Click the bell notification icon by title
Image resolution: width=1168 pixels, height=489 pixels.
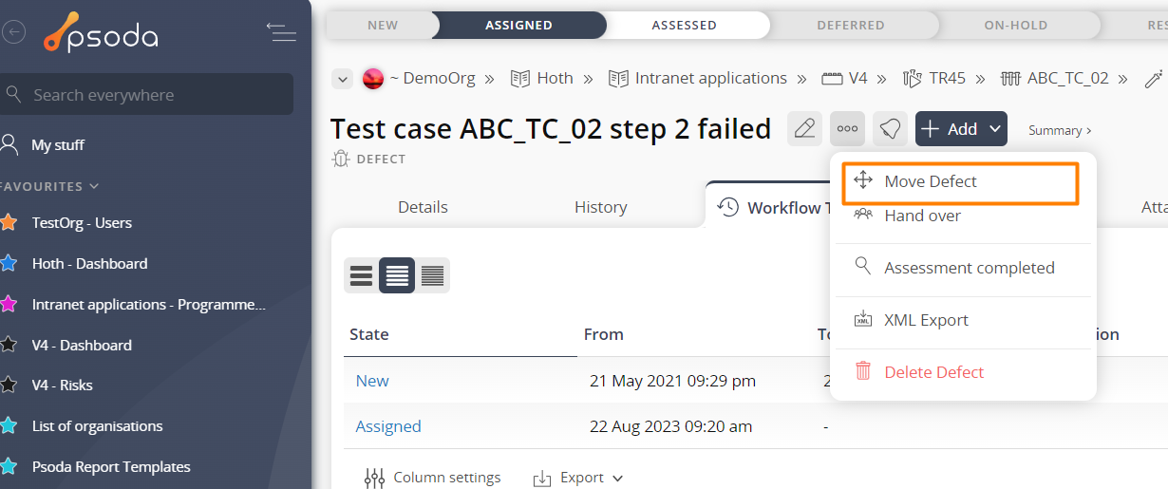890,128
